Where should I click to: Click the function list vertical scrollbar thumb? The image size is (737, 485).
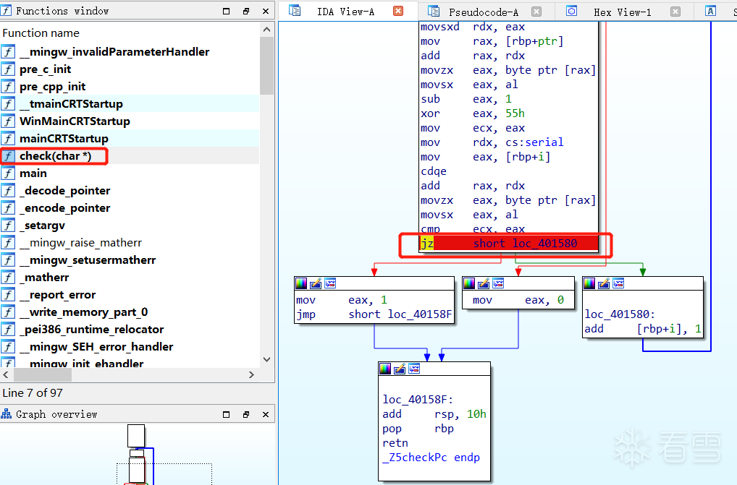click(x=266, y=66)
